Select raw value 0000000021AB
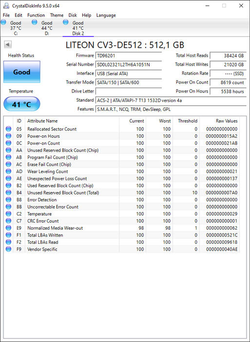250x342 pixels. (x=222, y=143)
